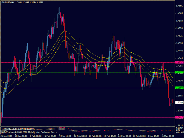
Task: Click the 5 Feb 00:00 time label
Action: (50, 136)
